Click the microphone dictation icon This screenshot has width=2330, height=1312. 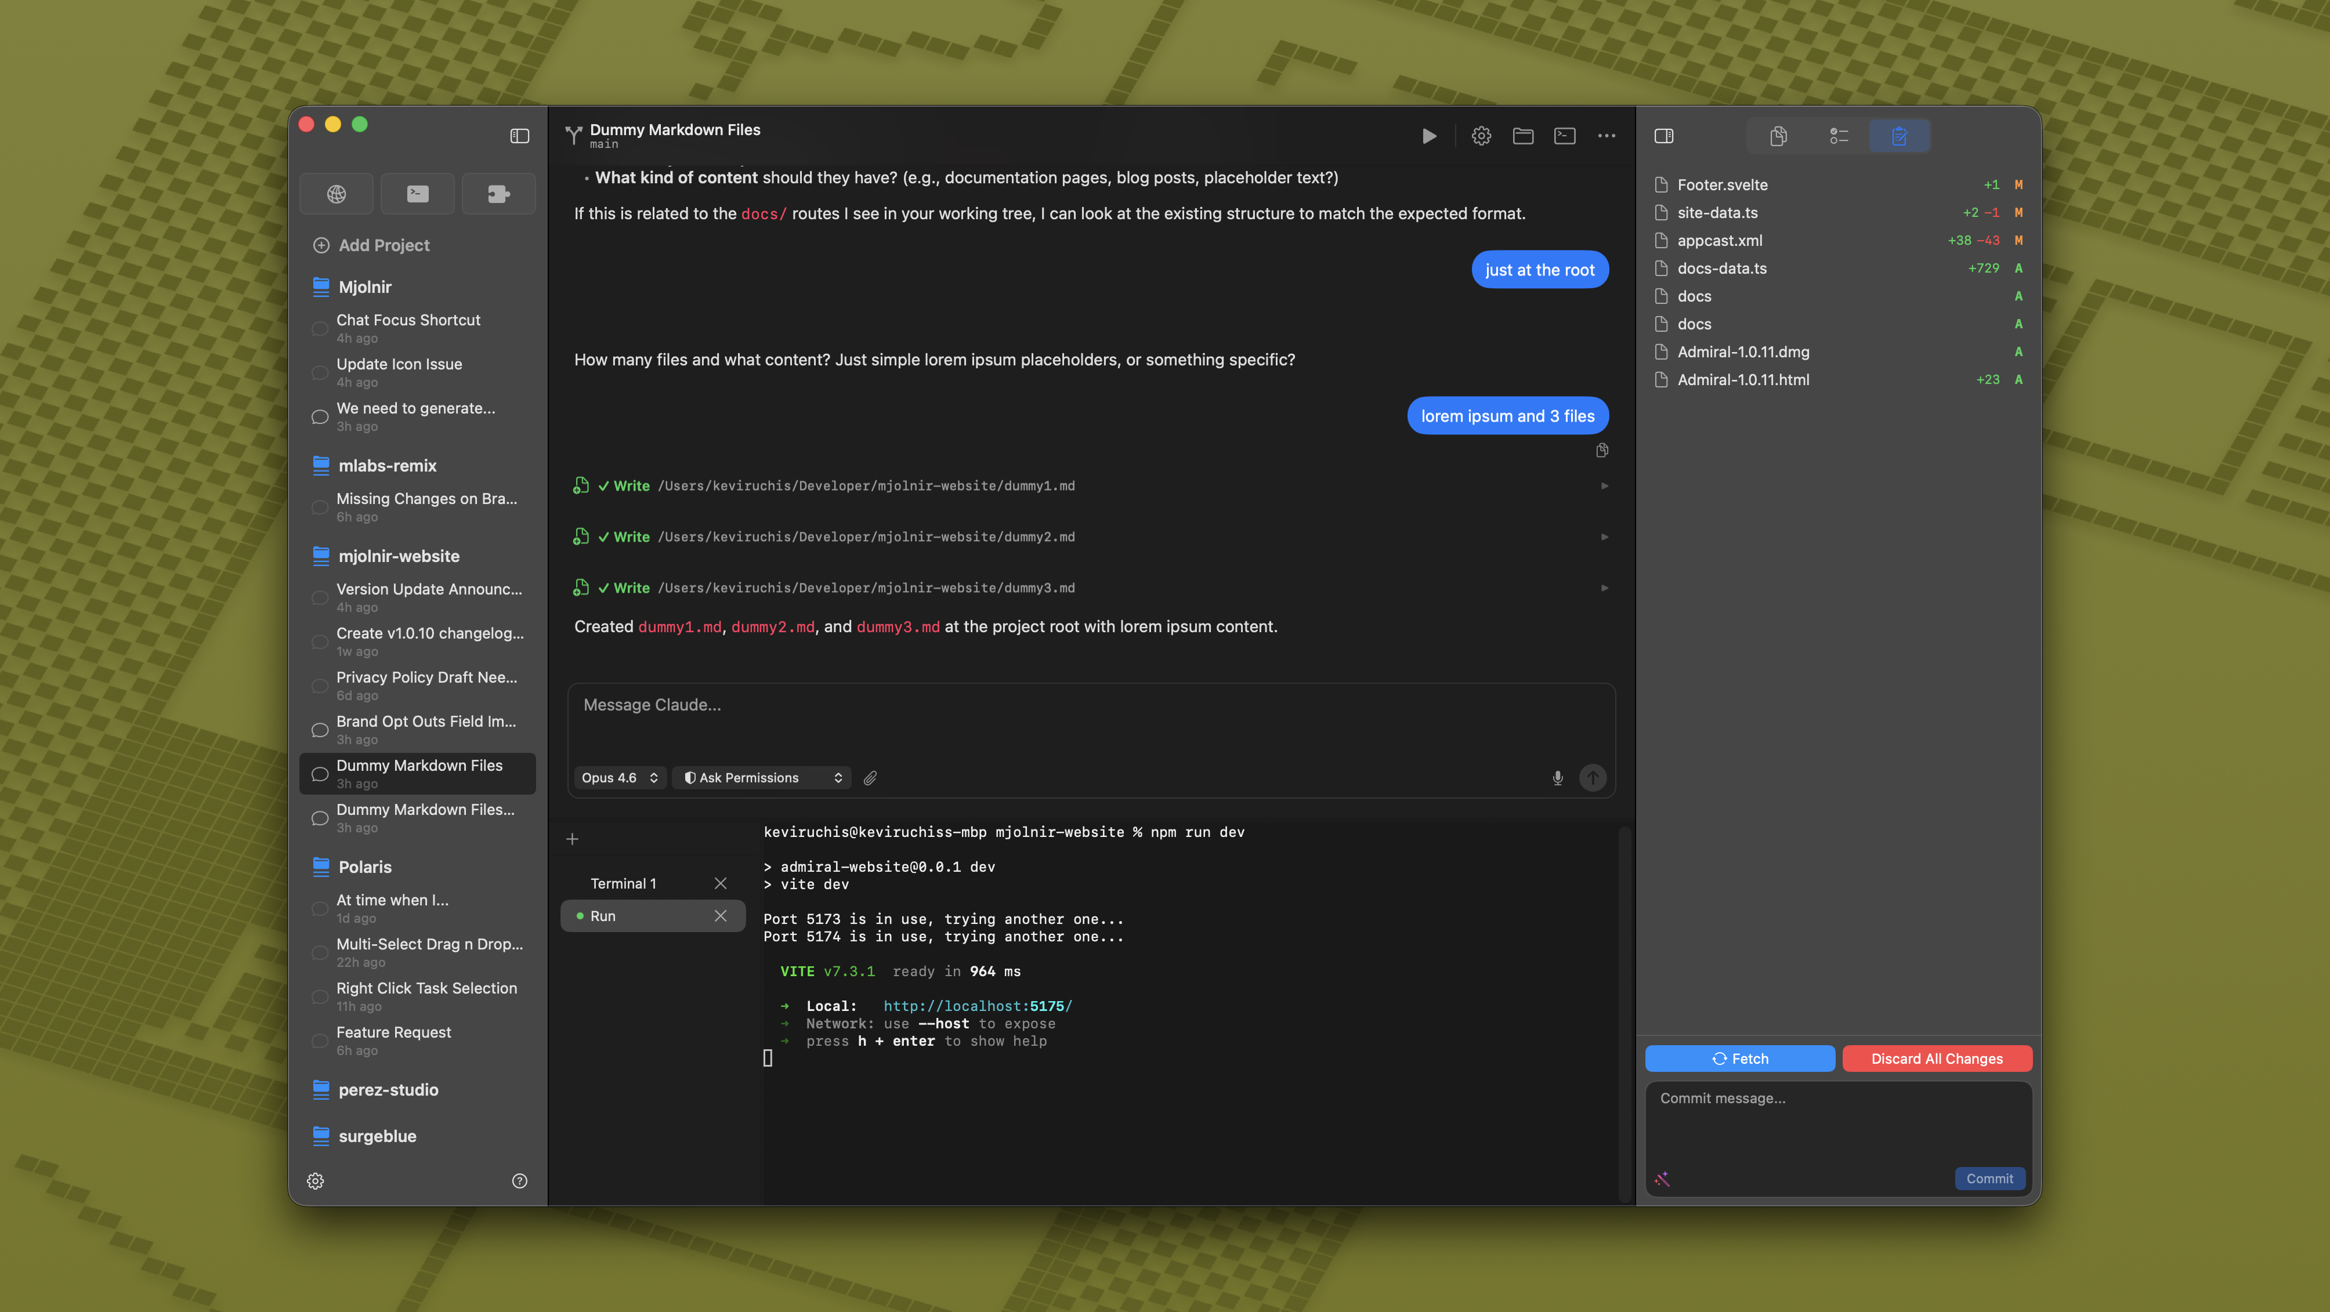pos(1558,778)
